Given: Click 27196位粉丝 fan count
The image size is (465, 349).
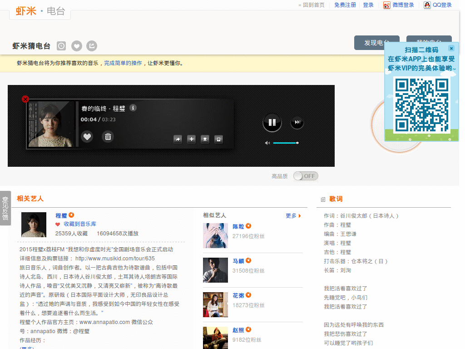Looking at the screenshot, I should [248, 236].
